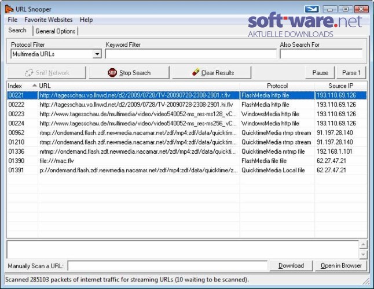Viewport: 374px width, 289px height.
Task: Open the File menu
Action: pos(12,20)
